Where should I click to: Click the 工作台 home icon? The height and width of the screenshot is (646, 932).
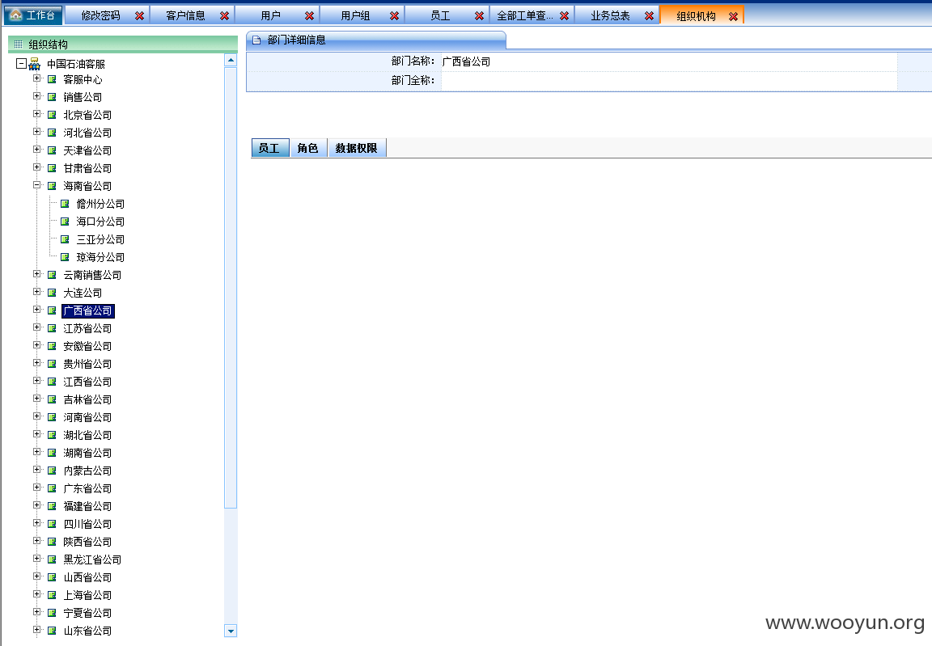coord(16,15)
